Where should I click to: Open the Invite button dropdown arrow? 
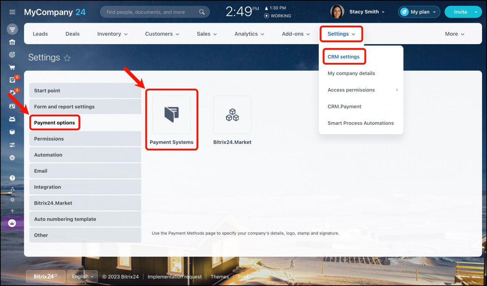pyautogui.click(x=476, y=12)
